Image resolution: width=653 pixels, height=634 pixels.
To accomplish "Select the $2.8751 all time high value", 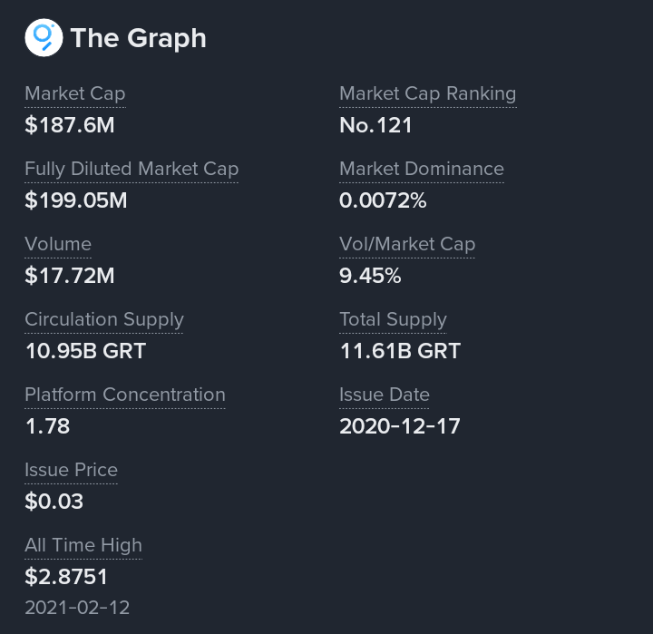I will point(66,577).
